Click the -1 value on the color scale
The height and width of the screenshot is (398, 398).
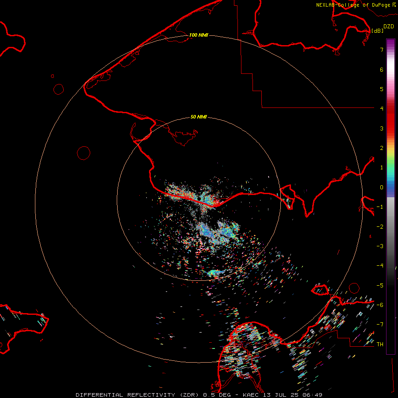(380, 207)
